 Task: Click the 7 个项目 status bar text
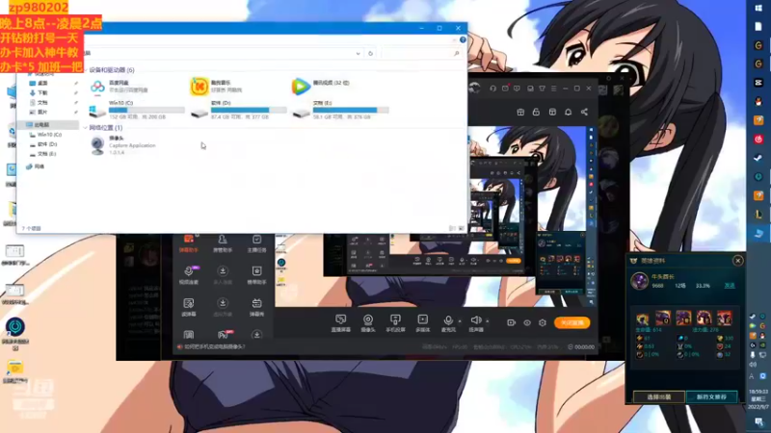point(32,228)
